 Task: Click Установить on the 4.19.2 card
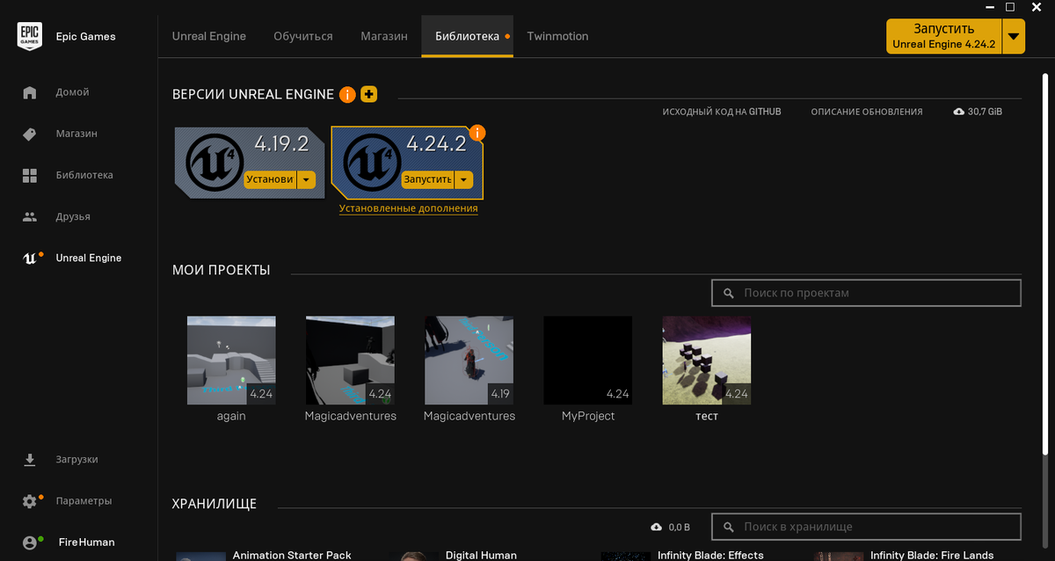[x=271, y=179]
